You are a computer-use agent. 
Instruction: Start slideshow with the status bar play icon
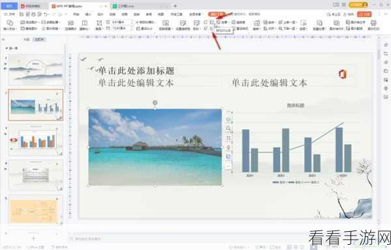pyautogui.click(x=313, y=247)
